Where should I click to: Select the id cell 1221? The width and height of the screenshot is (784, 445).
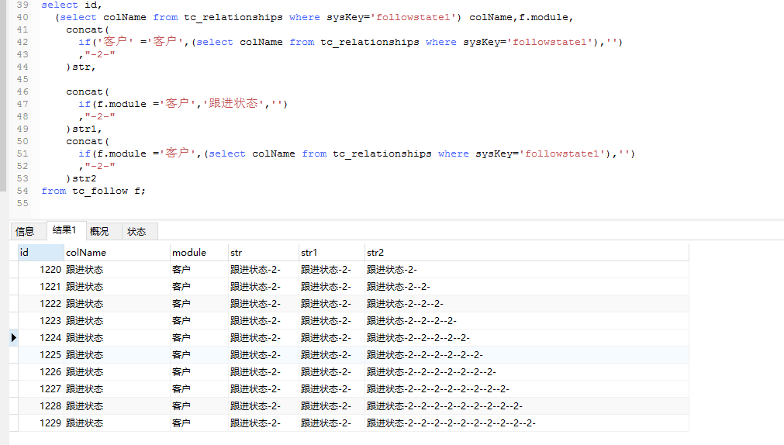(41, 287)
